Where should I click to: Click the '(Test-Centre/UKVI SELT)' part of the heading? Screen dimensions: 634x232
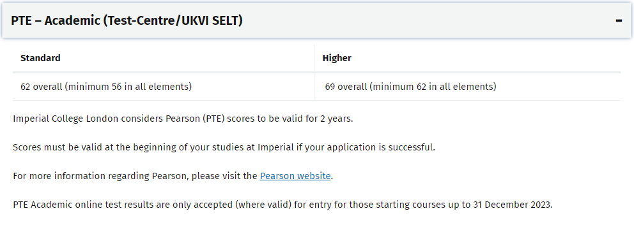click(x=173, y=20)
